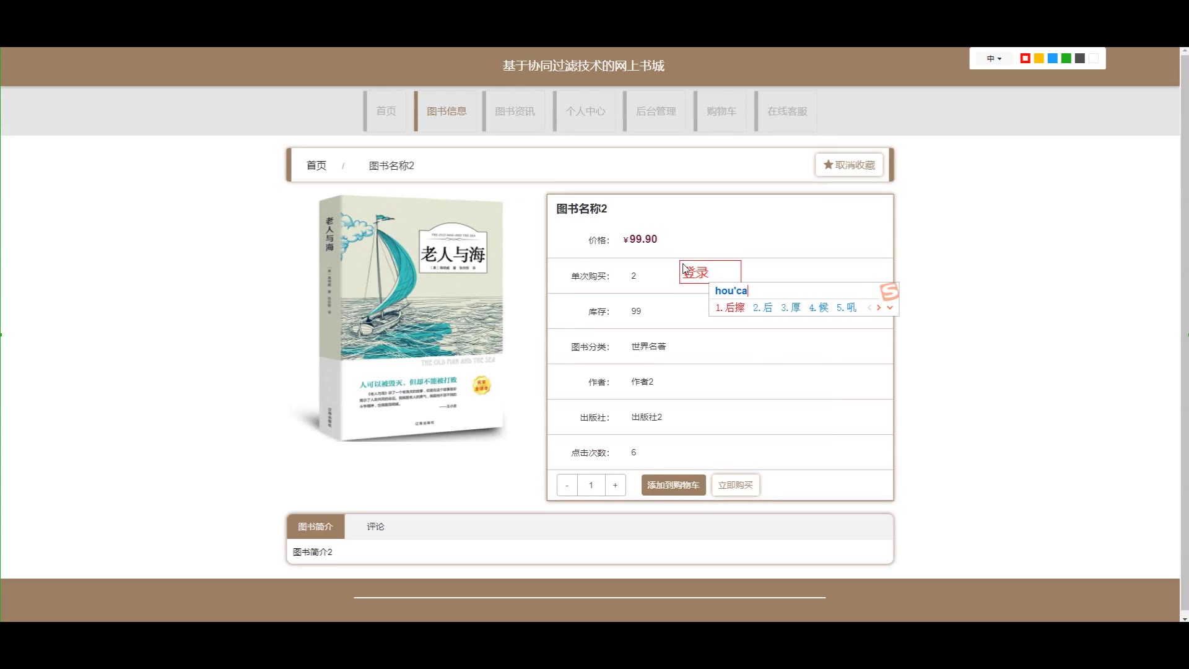Screen dimensions: 1189x669
Task: Switch to the 评论 tab
Action: [375, 527]
